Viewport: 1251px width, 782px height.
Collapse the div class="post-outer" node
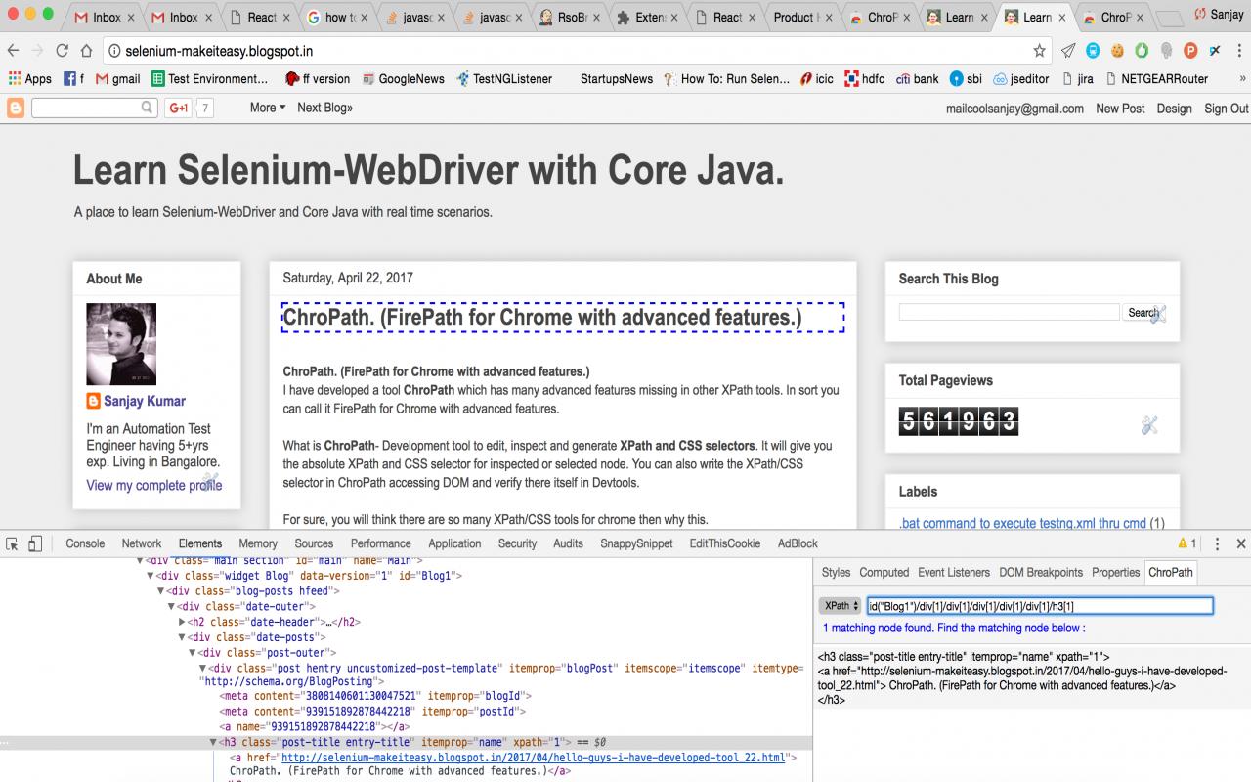point(193,653)
